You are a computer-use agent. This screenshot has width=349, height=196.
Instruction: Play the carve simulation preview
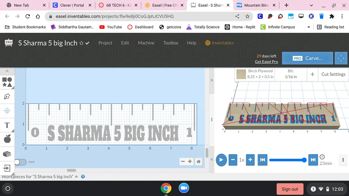tap(221, 160)
